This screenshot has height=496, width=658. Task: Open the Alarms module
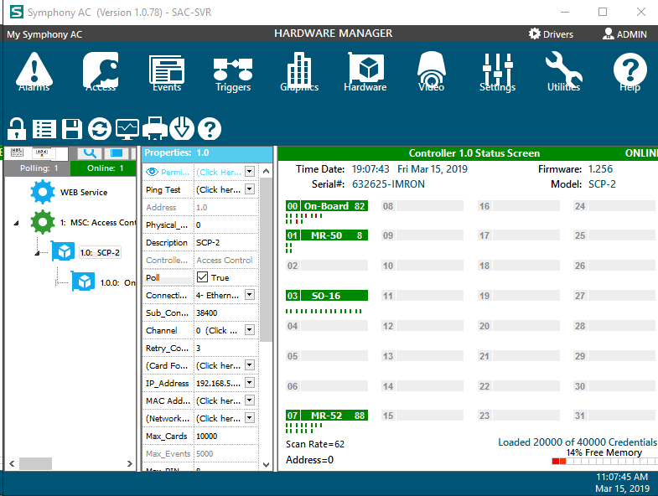pyautogui.click(x=34, y=72)
